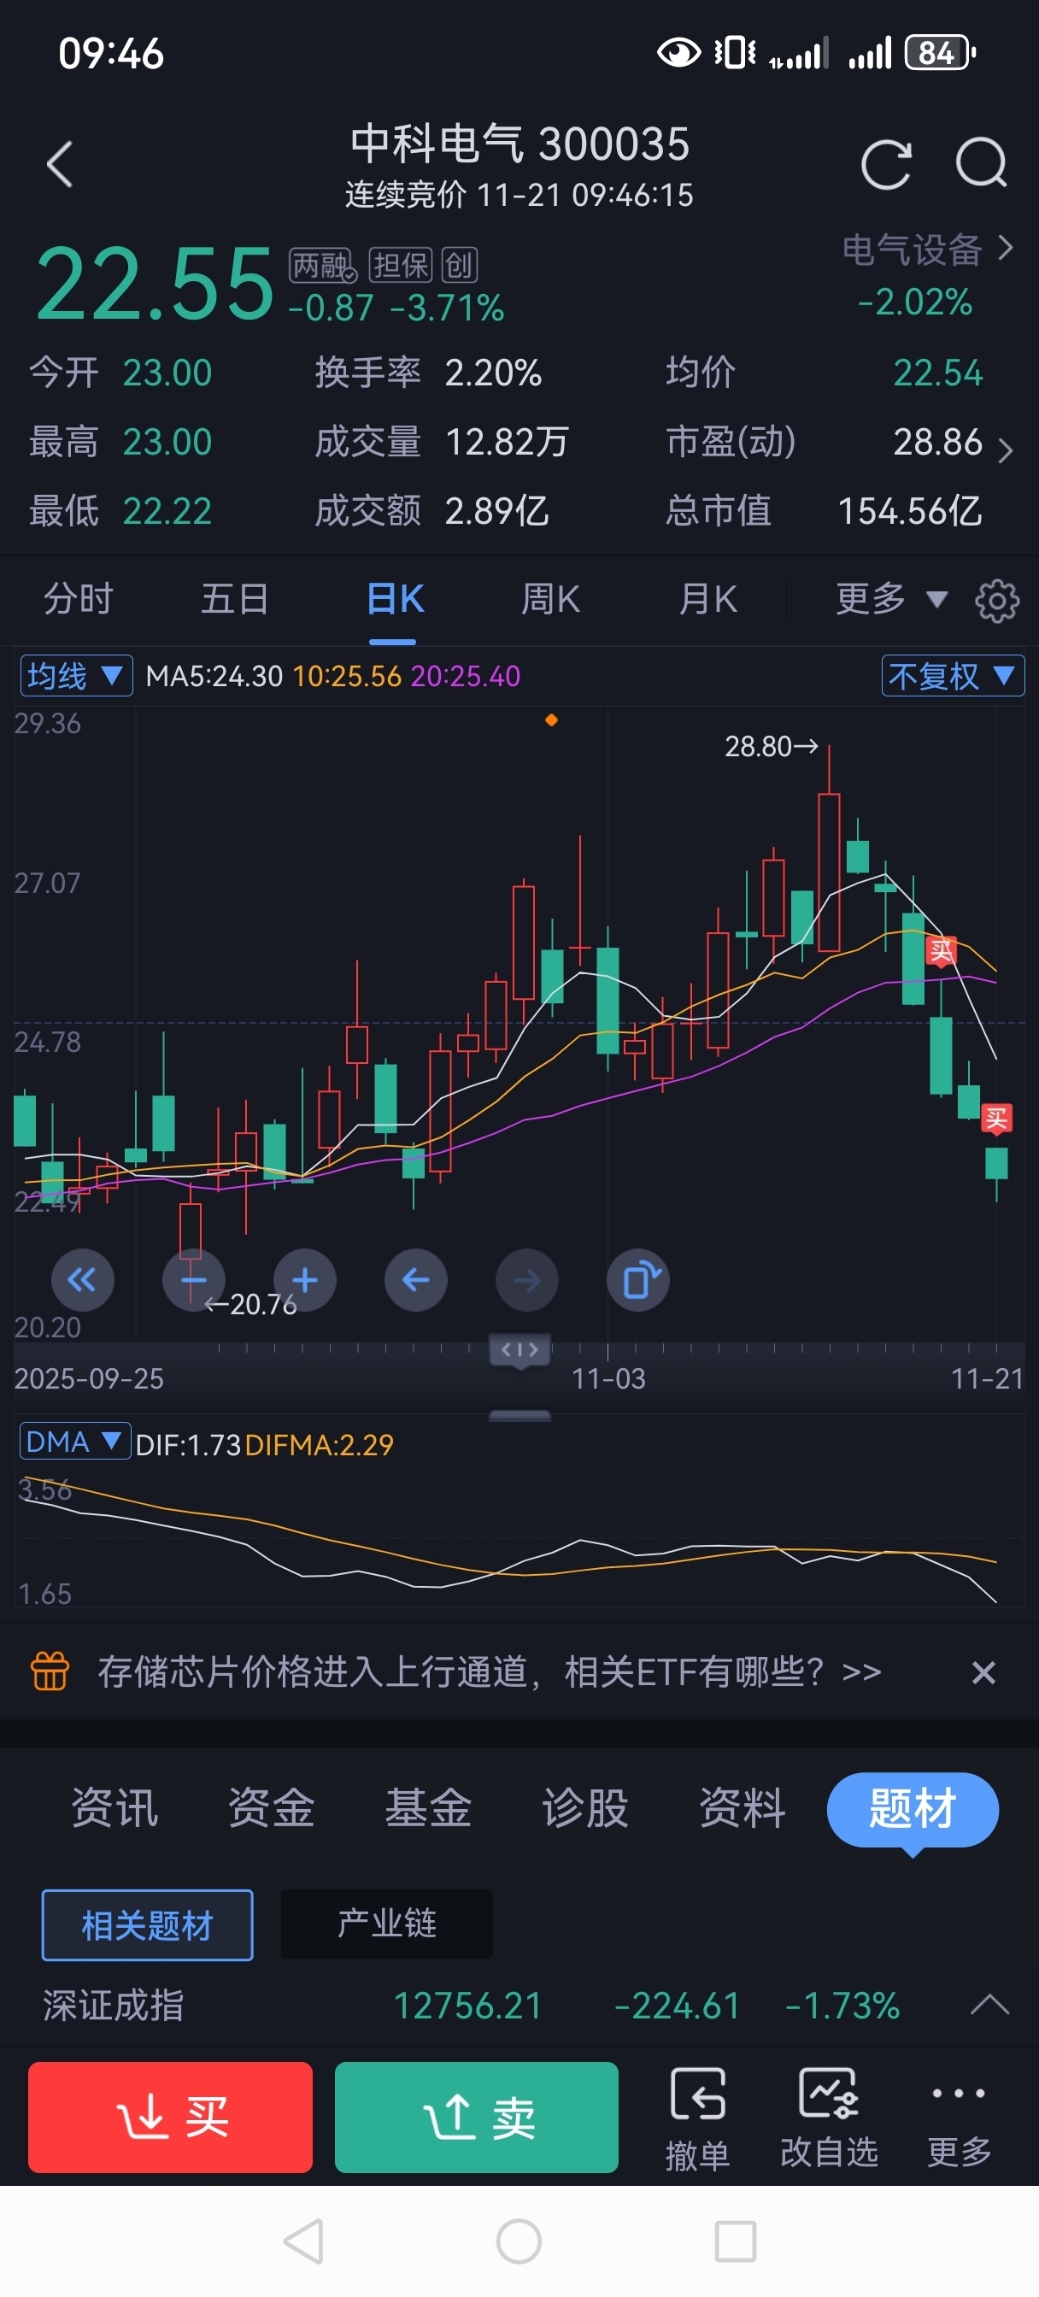Rotate chart to landscape view
Image resolution: width=1039 pixels, height=2297 pixels.
click(638, 1280)
